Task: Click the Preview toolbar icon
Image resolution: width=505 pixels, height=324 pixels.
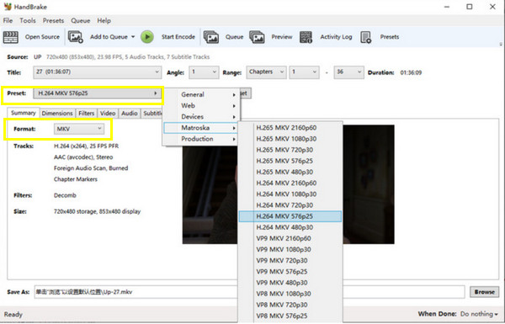Action: (257, 37)
